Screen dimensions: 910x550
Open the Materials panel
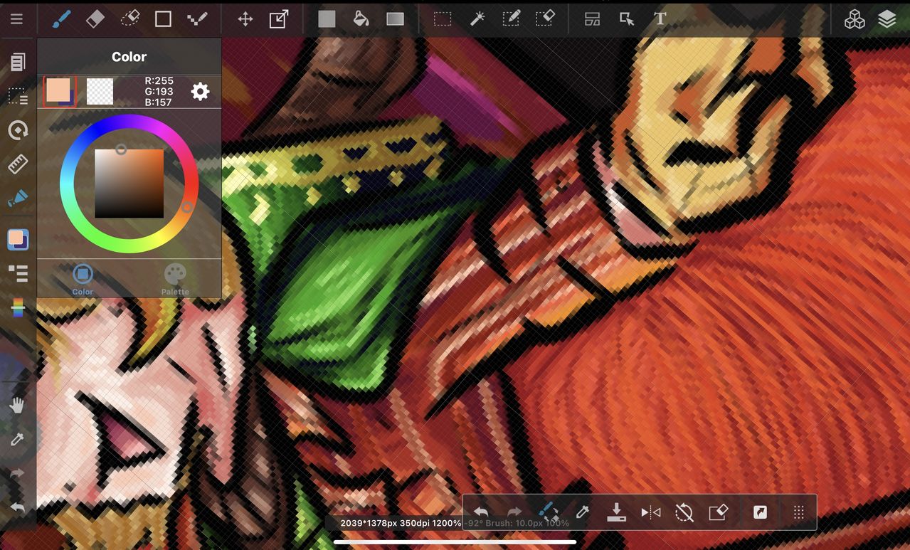pyautogui.click(x=855, y=18)
